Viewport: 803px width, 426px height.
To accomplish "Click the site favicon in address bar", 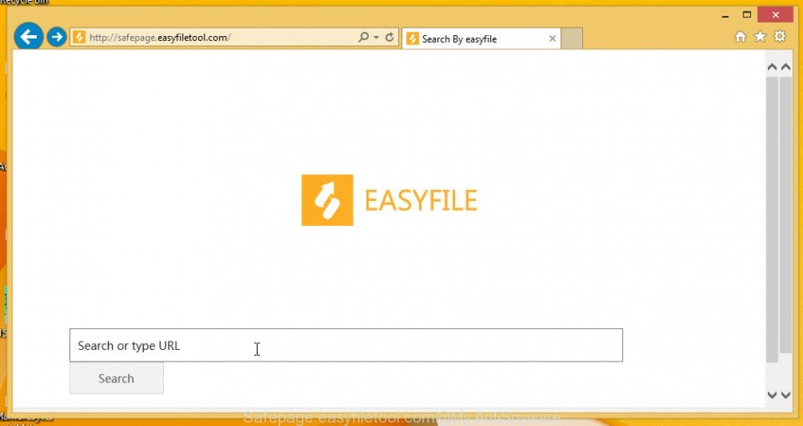I will 79,37.
